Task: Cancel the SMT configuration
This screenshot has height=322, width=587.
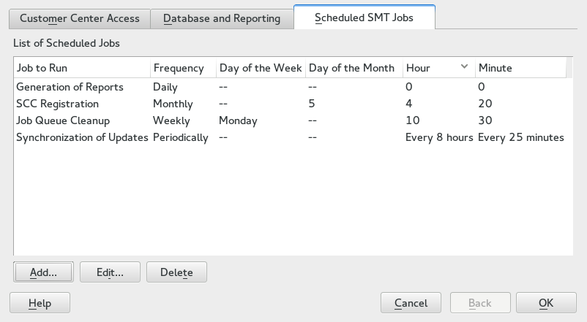Action: (411, 302)
